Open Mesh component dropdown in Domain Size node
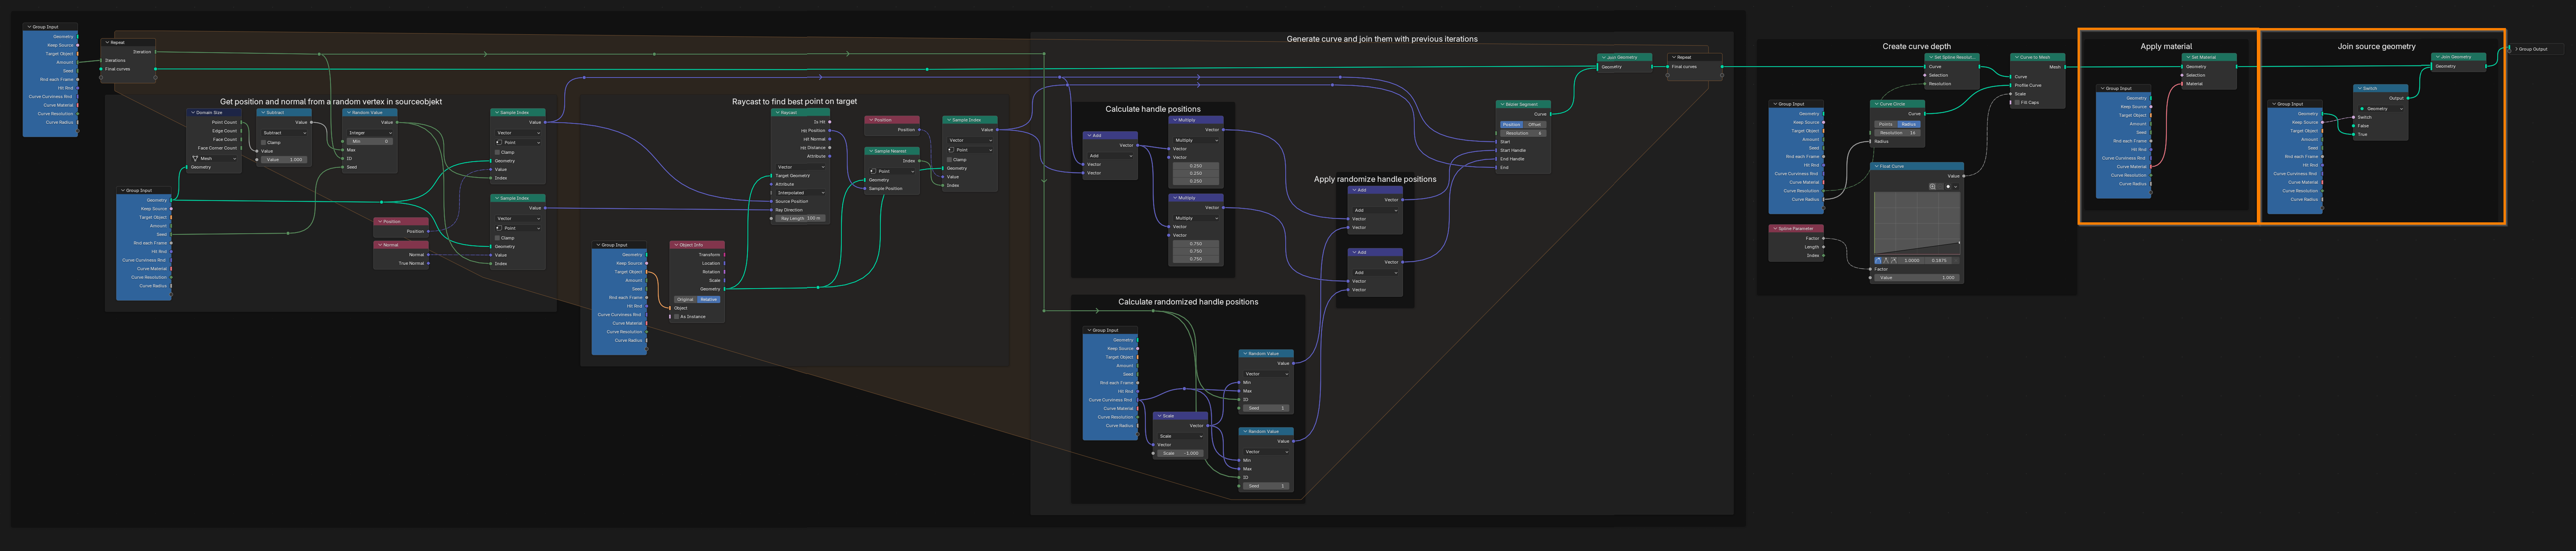Screen dimensions: 2576x551 tap(214, 158)
